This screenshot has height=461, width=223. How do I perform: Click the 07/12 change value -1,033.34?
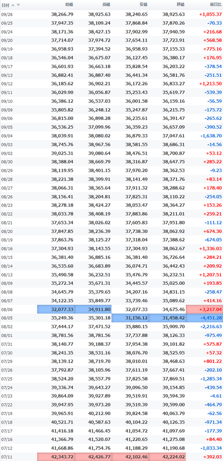(211, 448)
